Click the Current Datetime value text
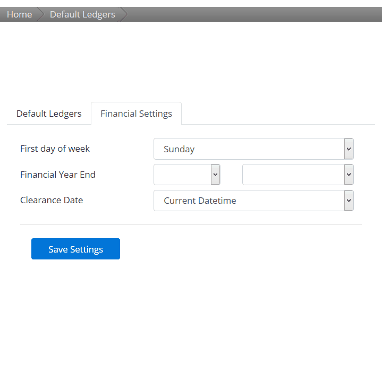 (x=200, y=201)
